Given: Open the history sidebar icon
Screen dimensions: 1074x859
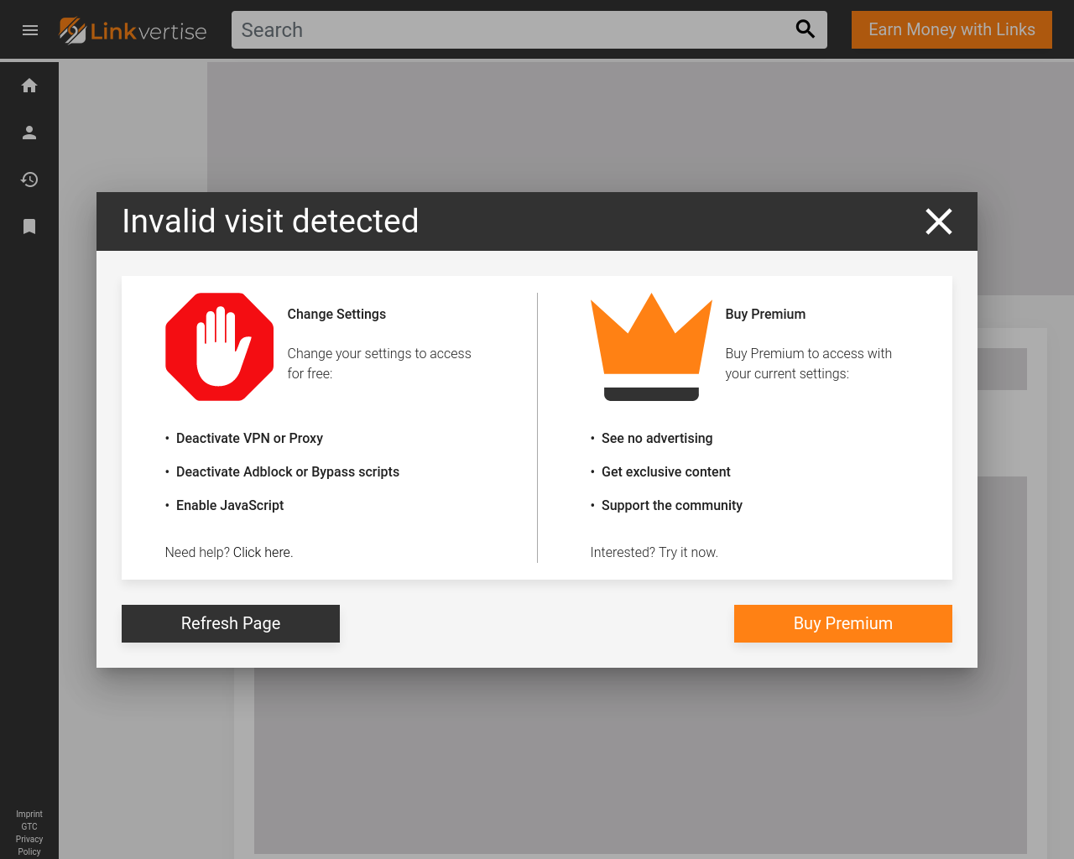Looking at the screenshot, I should coord(29,180).
